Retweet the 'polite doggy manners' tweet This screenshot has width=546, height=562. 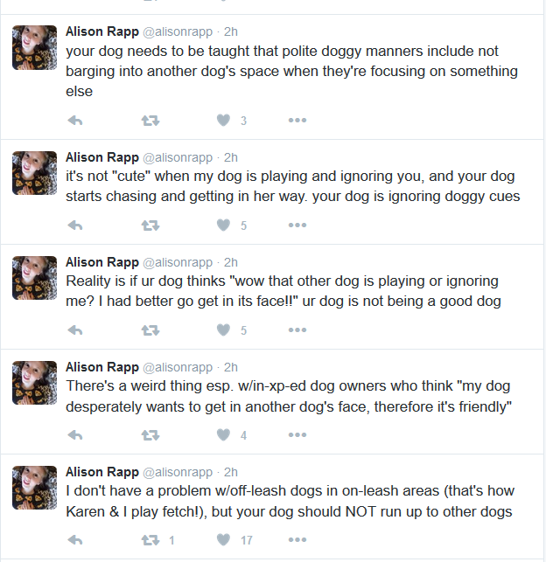[150, 120]
